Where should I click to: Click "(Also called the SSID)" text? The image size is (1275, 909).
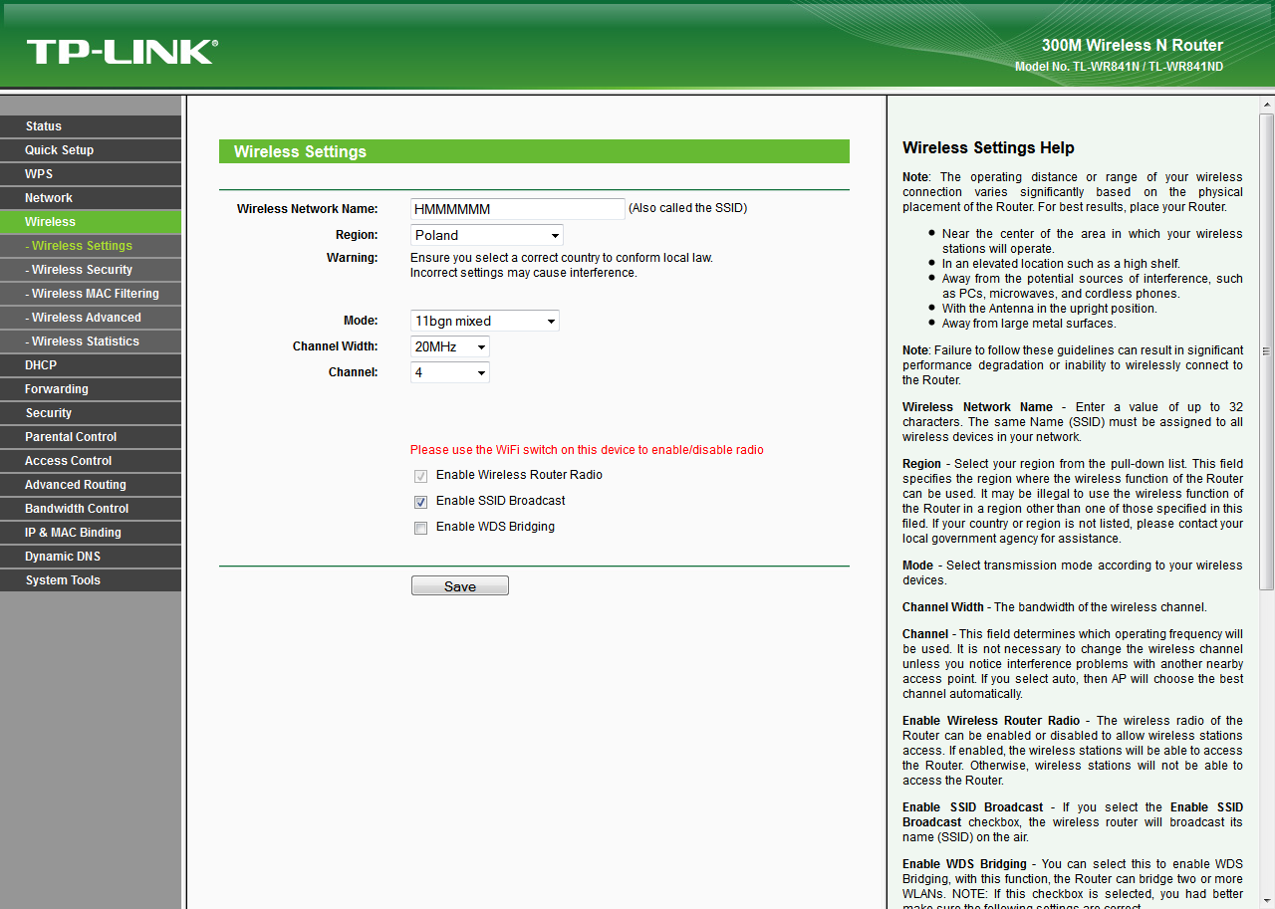[x=687, y=208]
